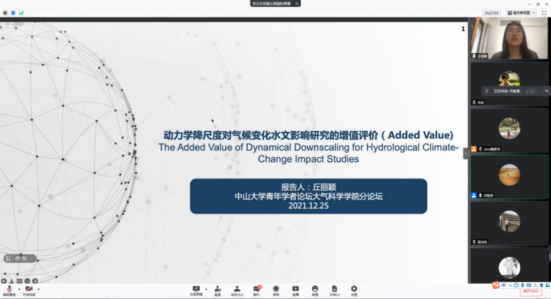Viewport: 551px width, 299px height.
Task: Click the Share Screen icon
Action: 196,289
